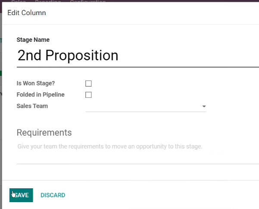
Task: Discard the column changes
Action: (53, 195)
